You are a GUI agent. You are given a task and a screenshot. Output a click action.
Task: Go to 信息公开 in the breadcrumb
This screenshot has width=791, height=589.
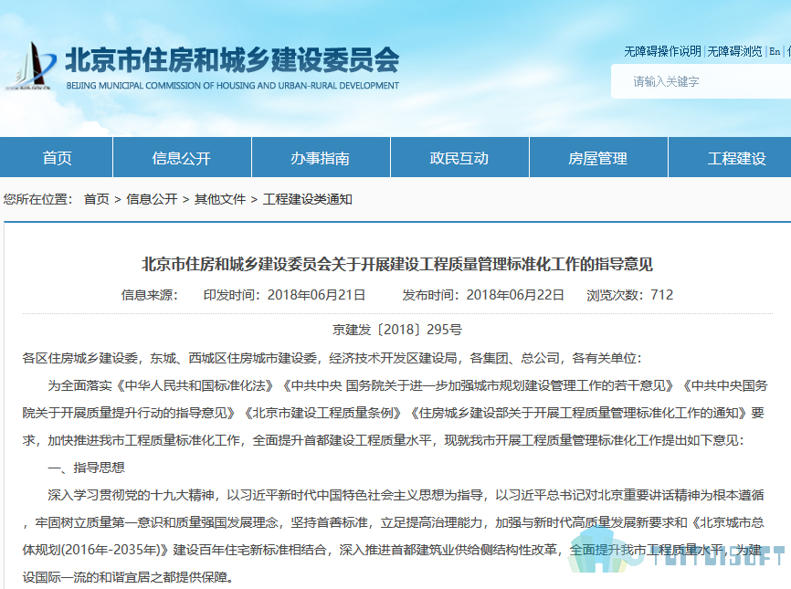pyautogui.click(x=152, y=199)
